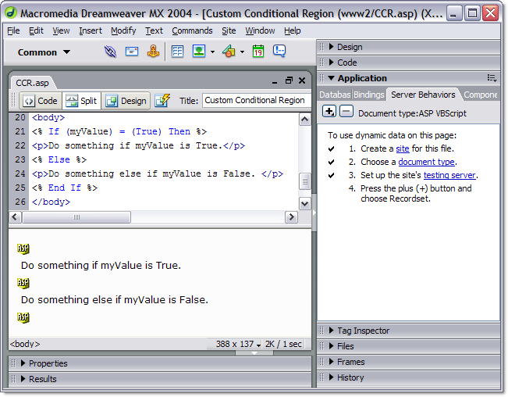Click the Comment insert icon

click(x=279, y=52)
